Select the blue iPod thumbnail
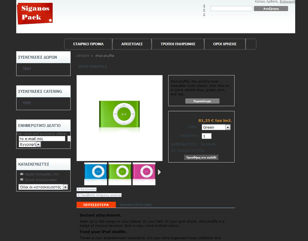Screen dimensions: 308x241 pyautogui.click(x=96, y=174)
